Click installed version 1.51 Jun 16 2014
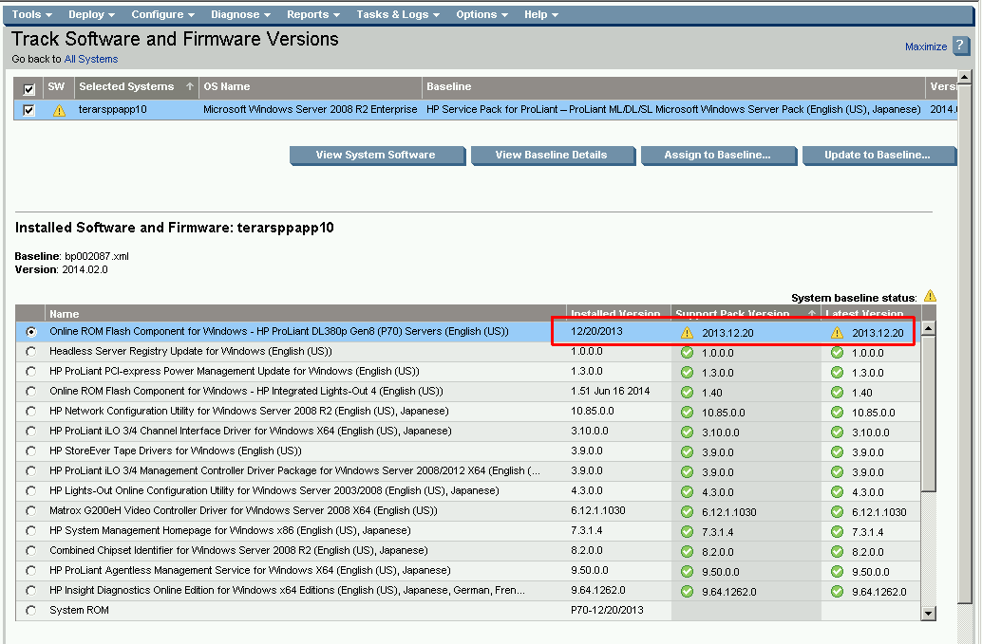This screenshot has height=644, width=982. (610, 392)
